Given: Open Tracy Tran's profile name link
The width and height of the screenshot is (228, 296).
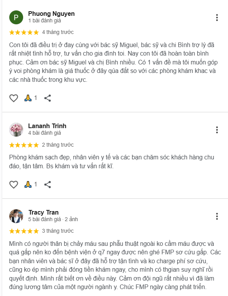Looking at the screenshot, I should [44, 212].
